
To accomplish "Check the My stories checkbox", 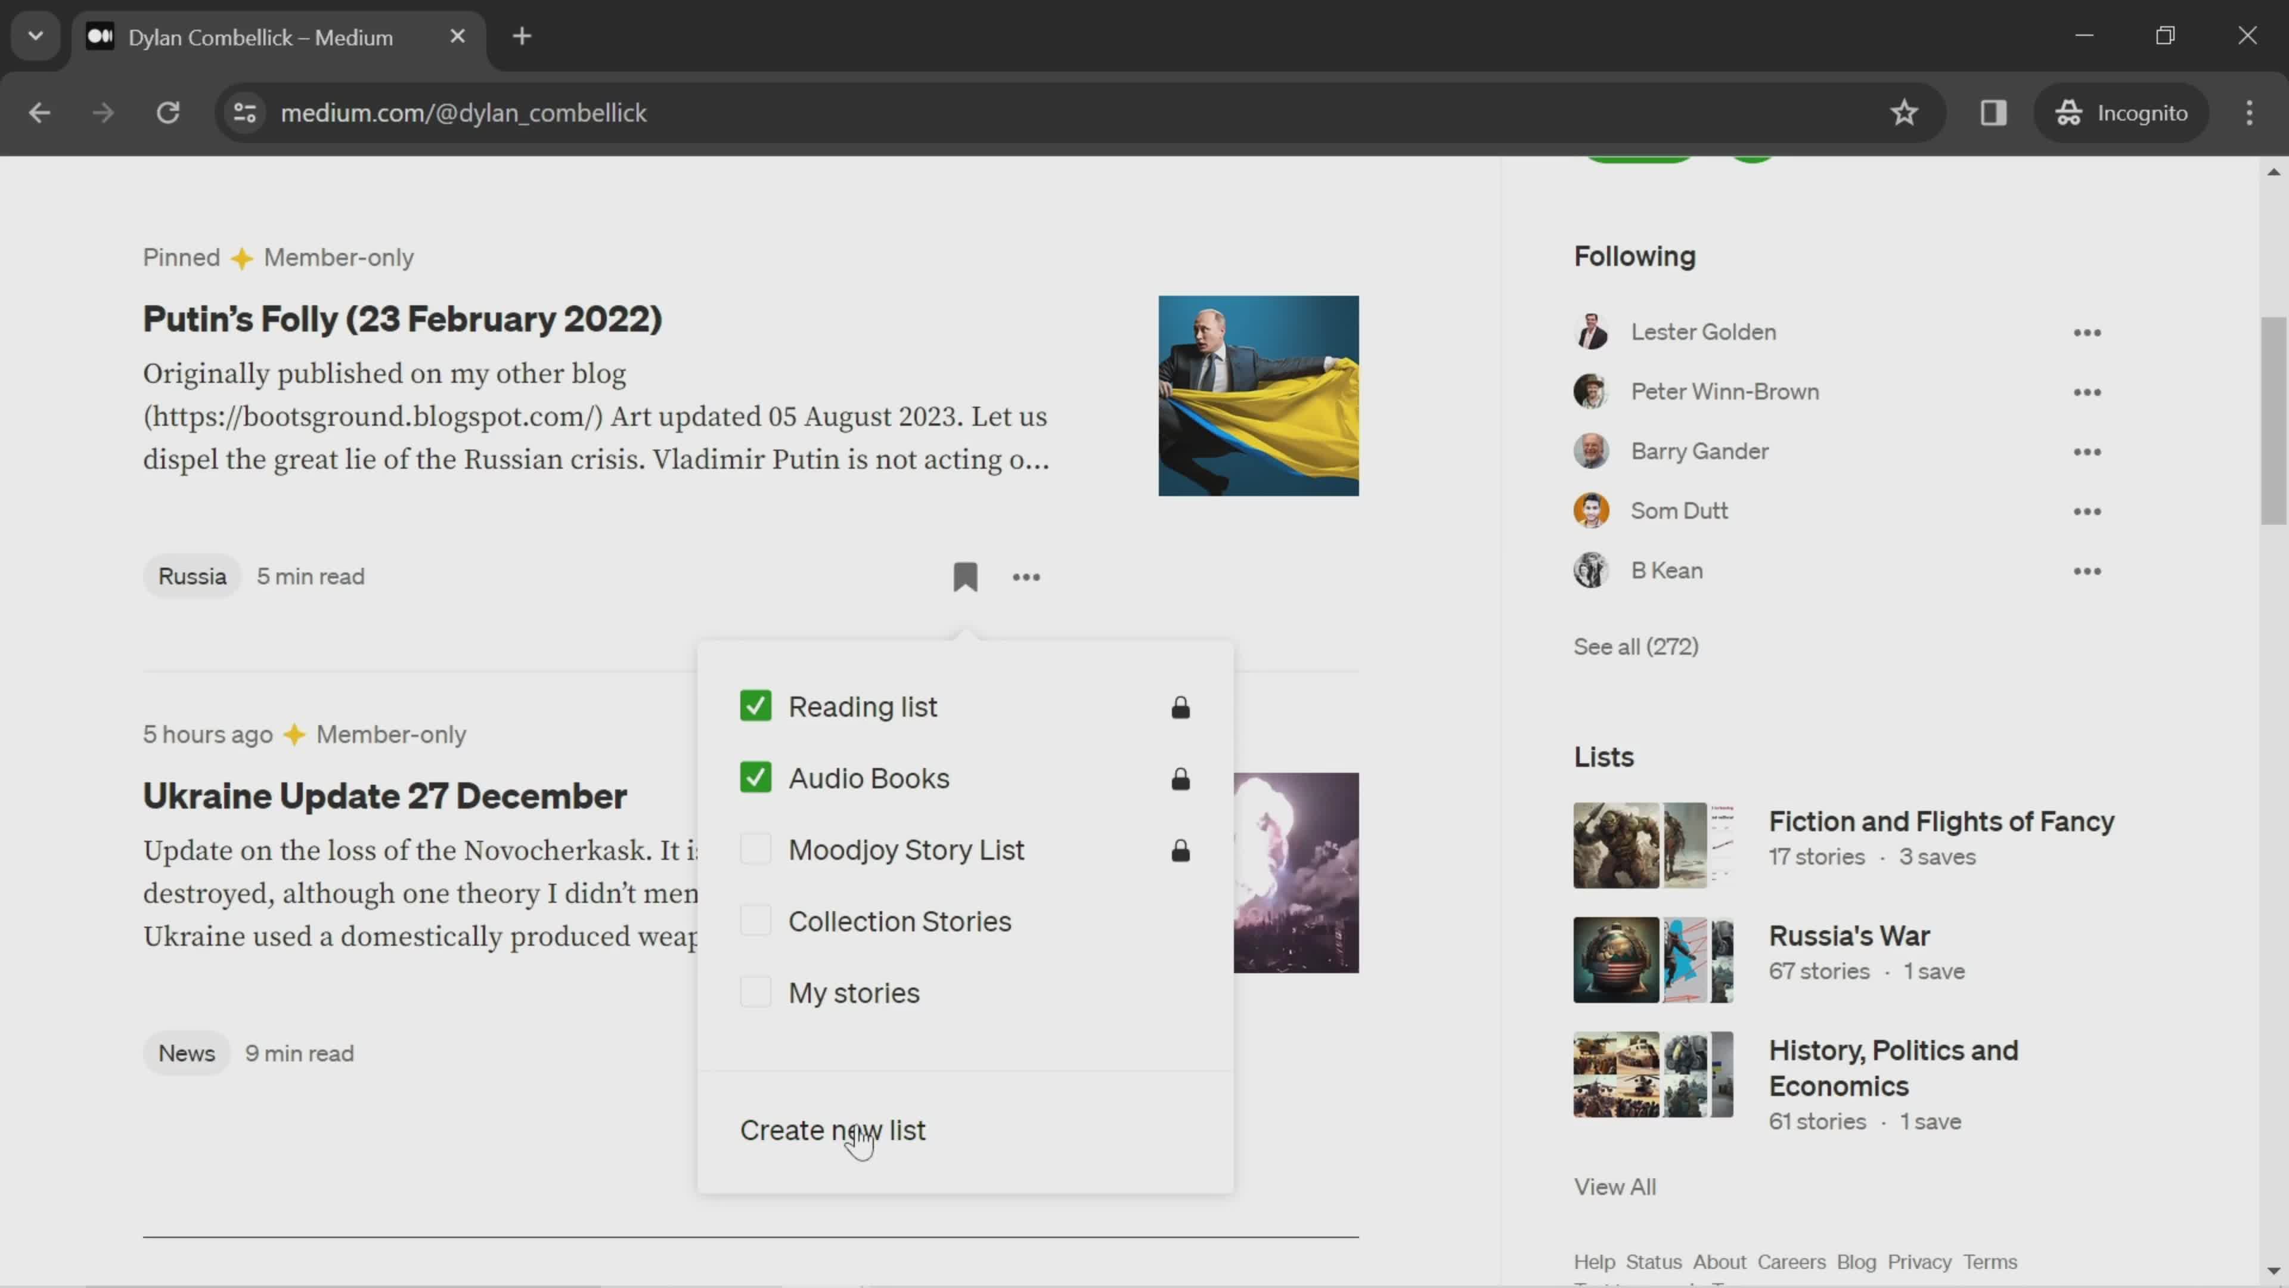I will (x=755, y=992).
